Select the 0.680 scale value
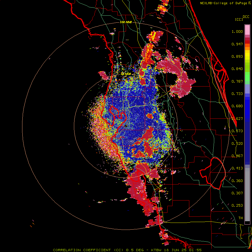 237,106
